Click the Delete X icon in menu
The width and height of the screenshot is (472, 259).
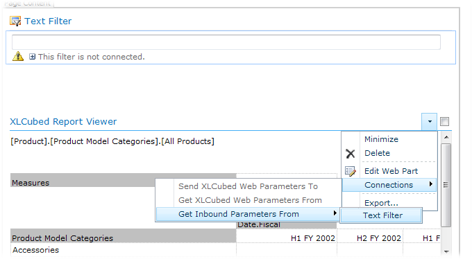pos(351,154)
